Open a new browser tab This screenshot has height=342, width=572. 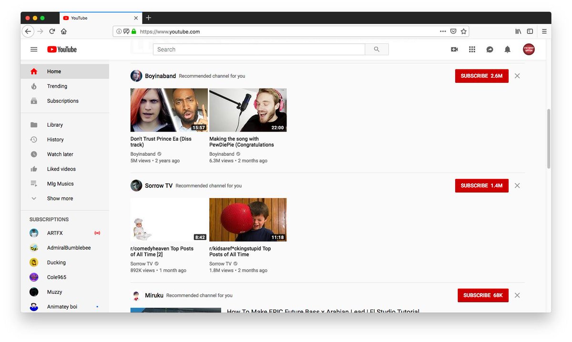(148, 18)
